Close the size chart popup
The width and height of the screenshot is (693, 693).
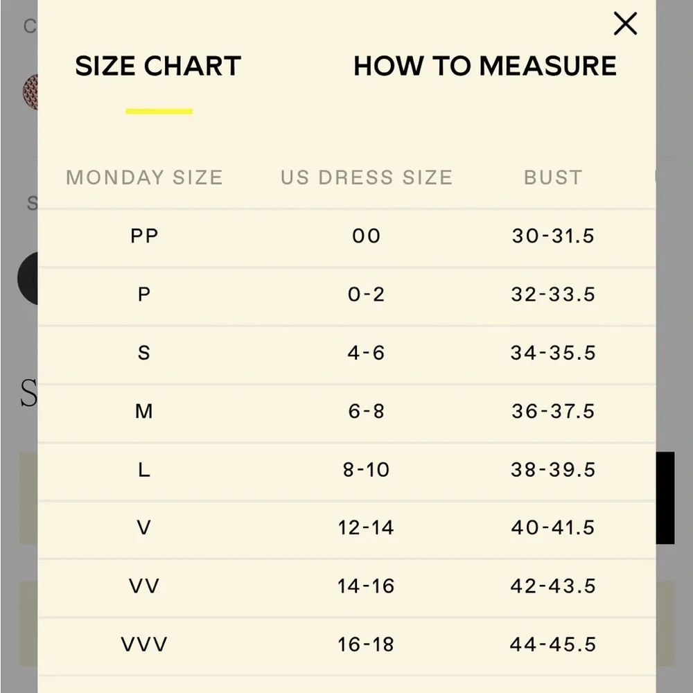(x=625, y=24)
